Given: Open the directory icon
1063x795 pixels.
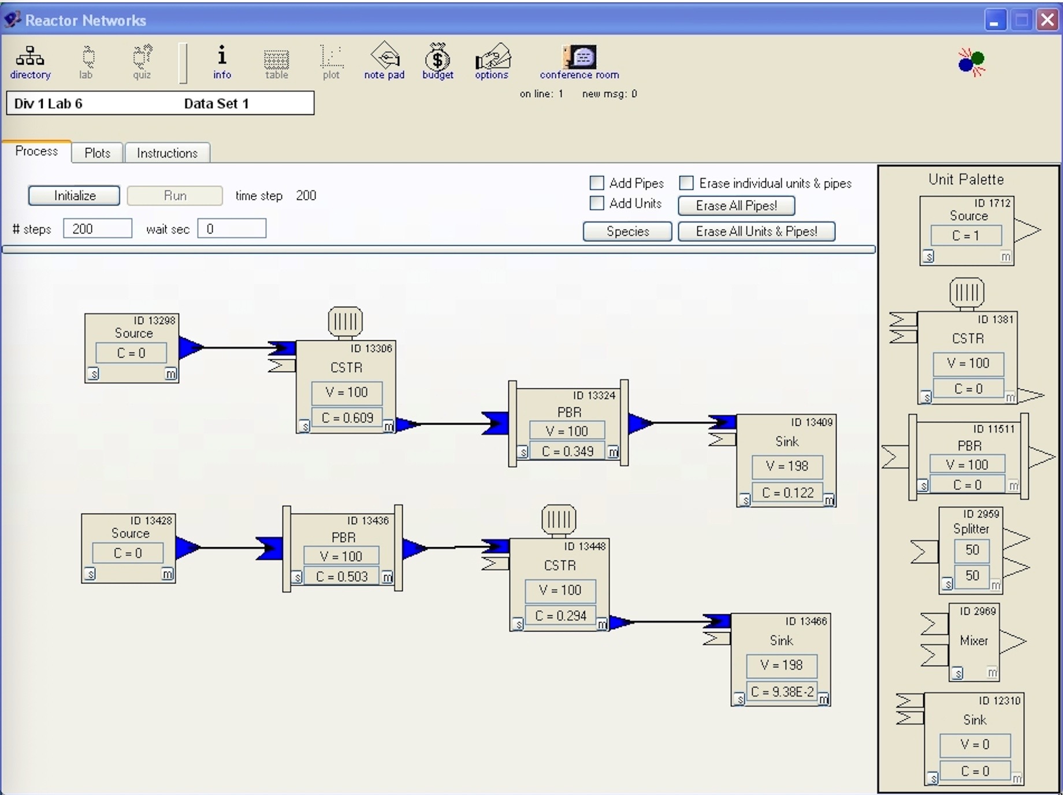Looking at the screenshot, I should tap(30, 62).
